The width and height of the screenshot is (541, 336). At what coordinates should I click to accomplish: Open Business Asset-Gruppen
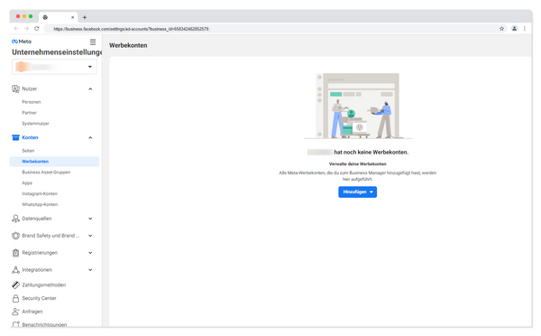point(46,173)
